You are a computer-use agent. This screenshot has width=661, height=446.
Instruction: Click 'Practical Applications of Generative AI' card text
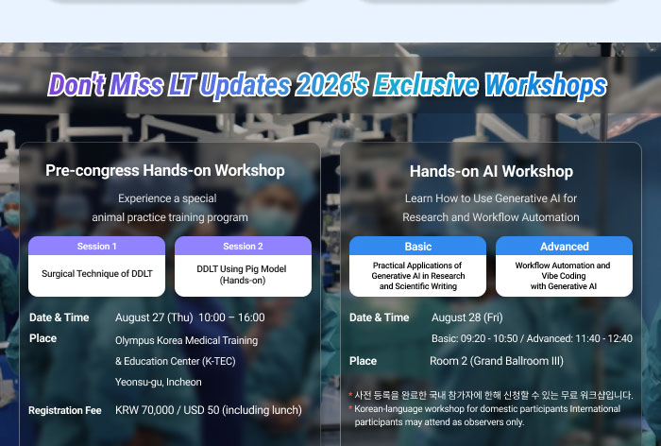[417, 276]
